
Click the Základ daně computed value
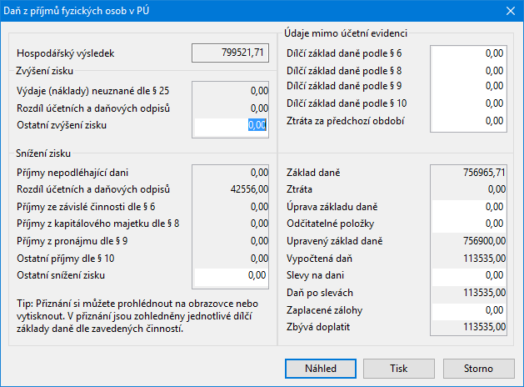[x=484, y=173]
